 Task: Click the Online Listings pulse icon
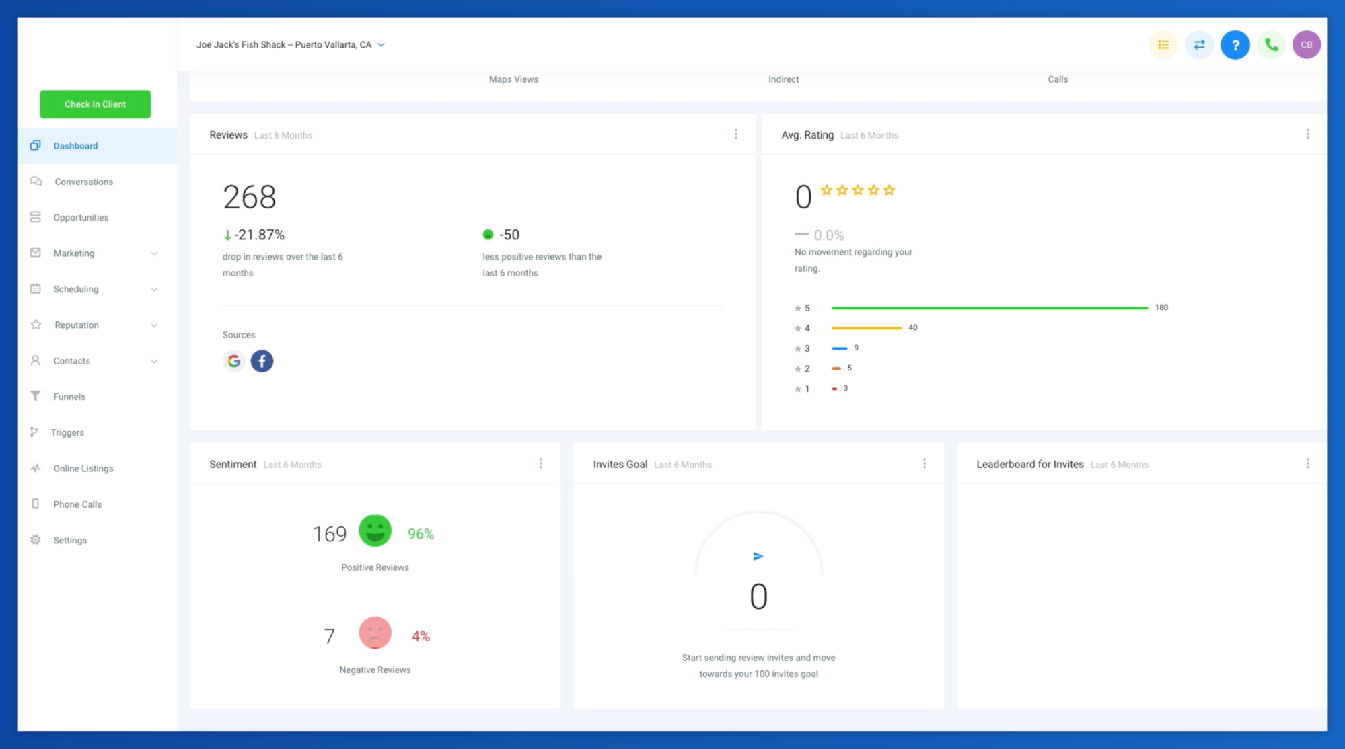pyautogui.click(x=36, y=468)
